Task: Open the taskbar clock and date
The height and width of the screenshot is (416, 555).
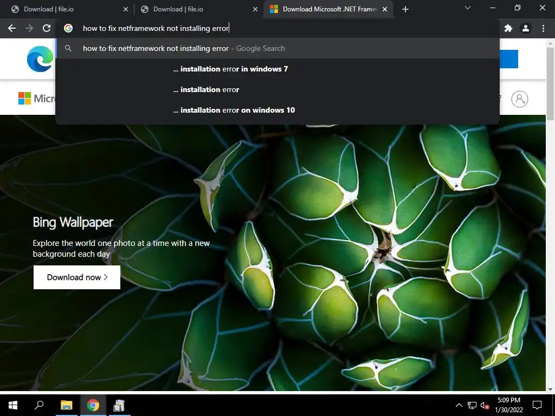Action: [509, 405]
